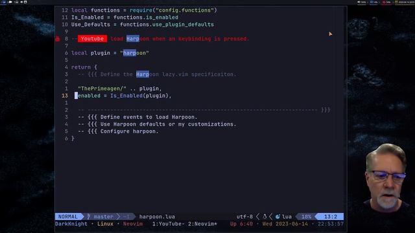Image resolution: width=415 pixels, height=233 pixels.
Task: Click the DarkKnight session name
Action: coord(71,224)
